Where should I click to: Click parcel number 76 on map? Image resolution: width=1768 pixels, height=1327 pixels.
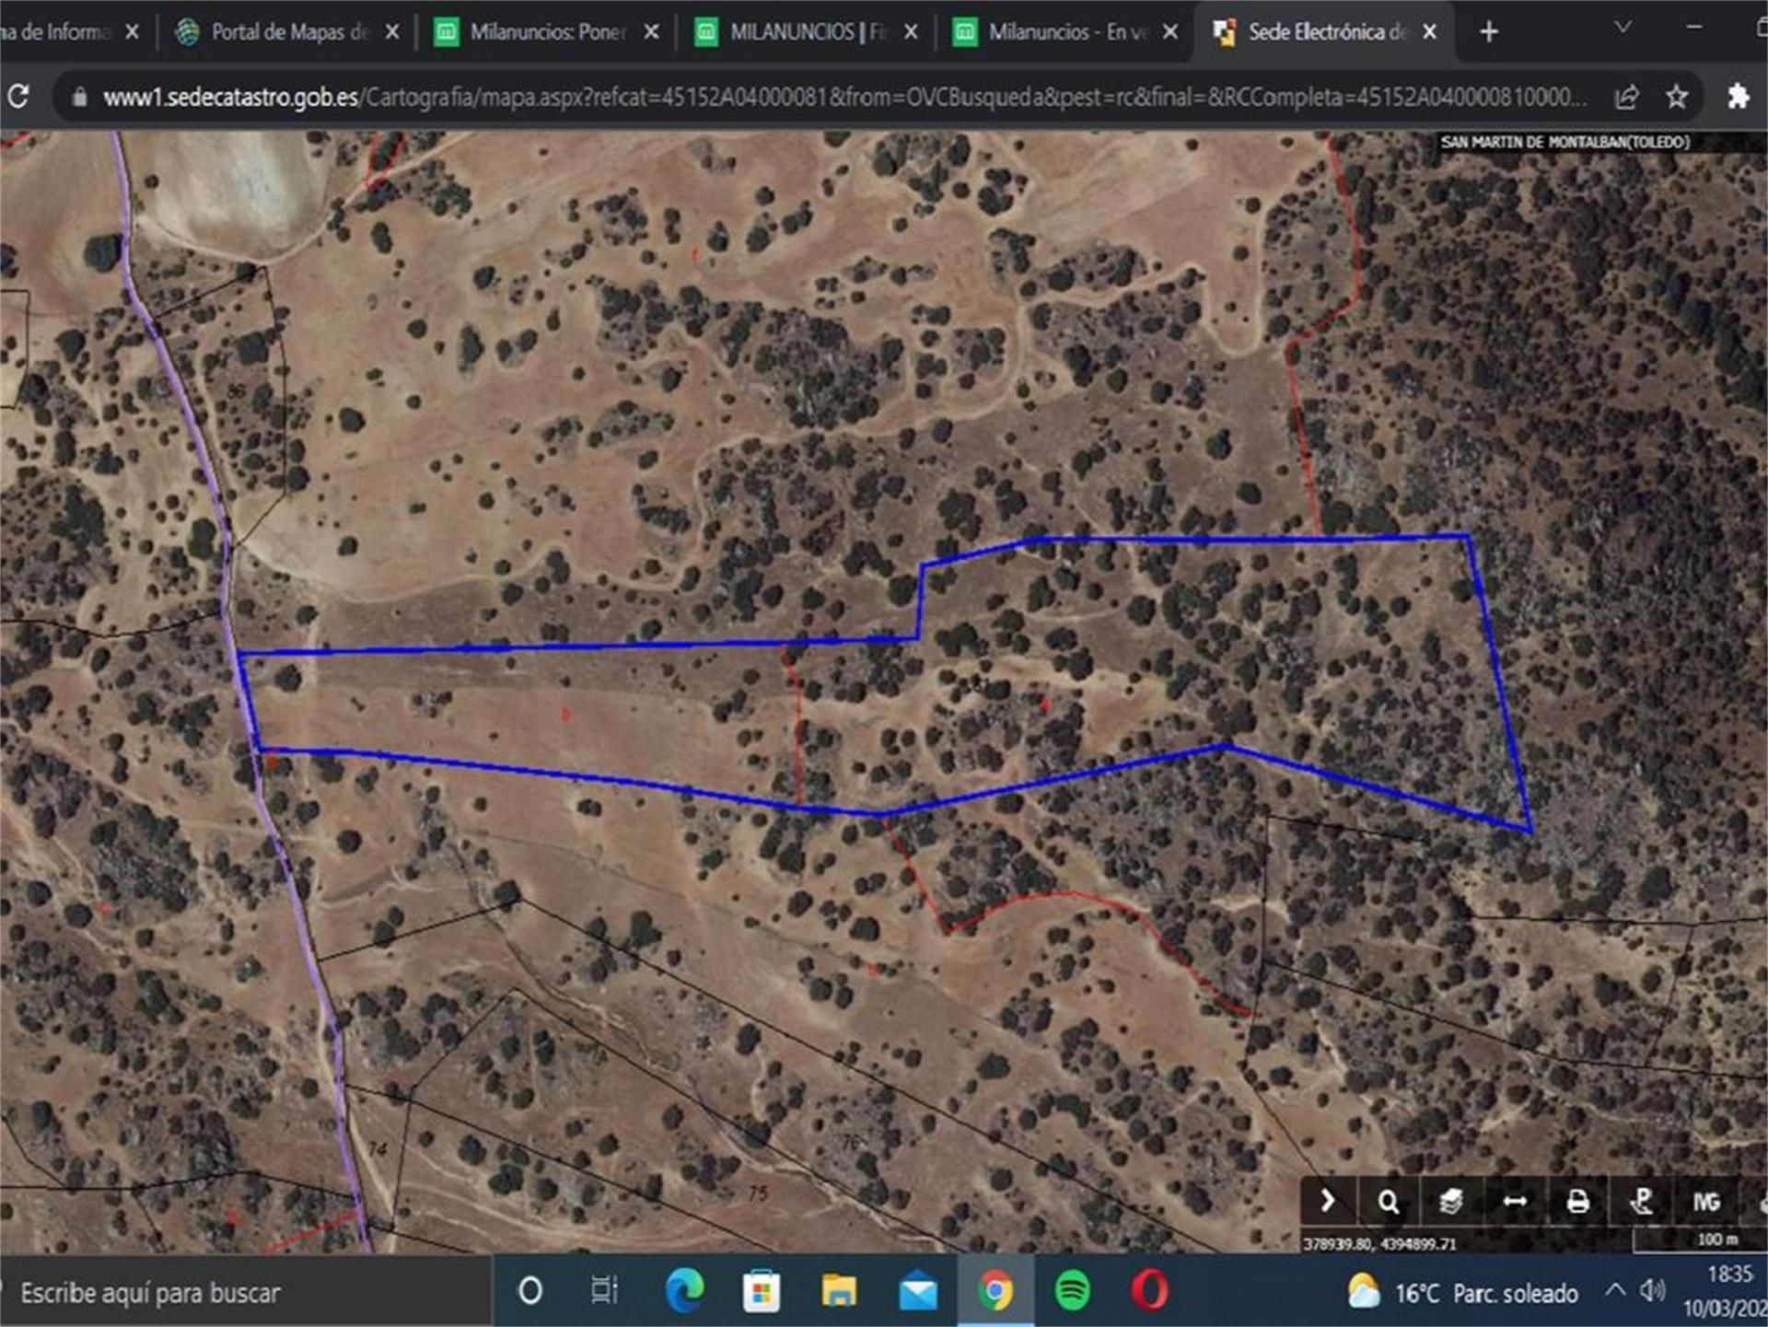[x=851, y=1143]
